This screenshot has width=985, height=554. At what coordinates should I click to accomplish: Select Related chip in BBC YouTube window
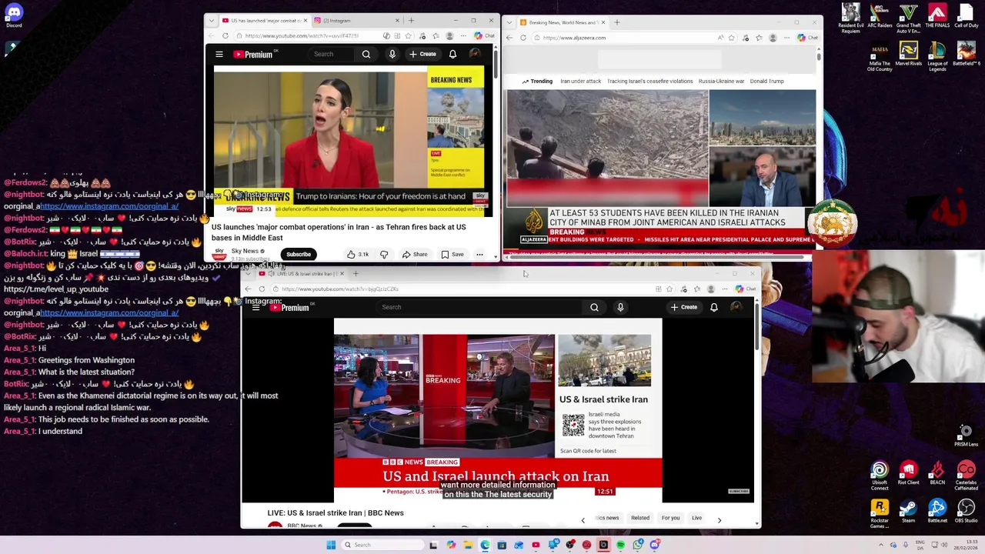[640, 518]
